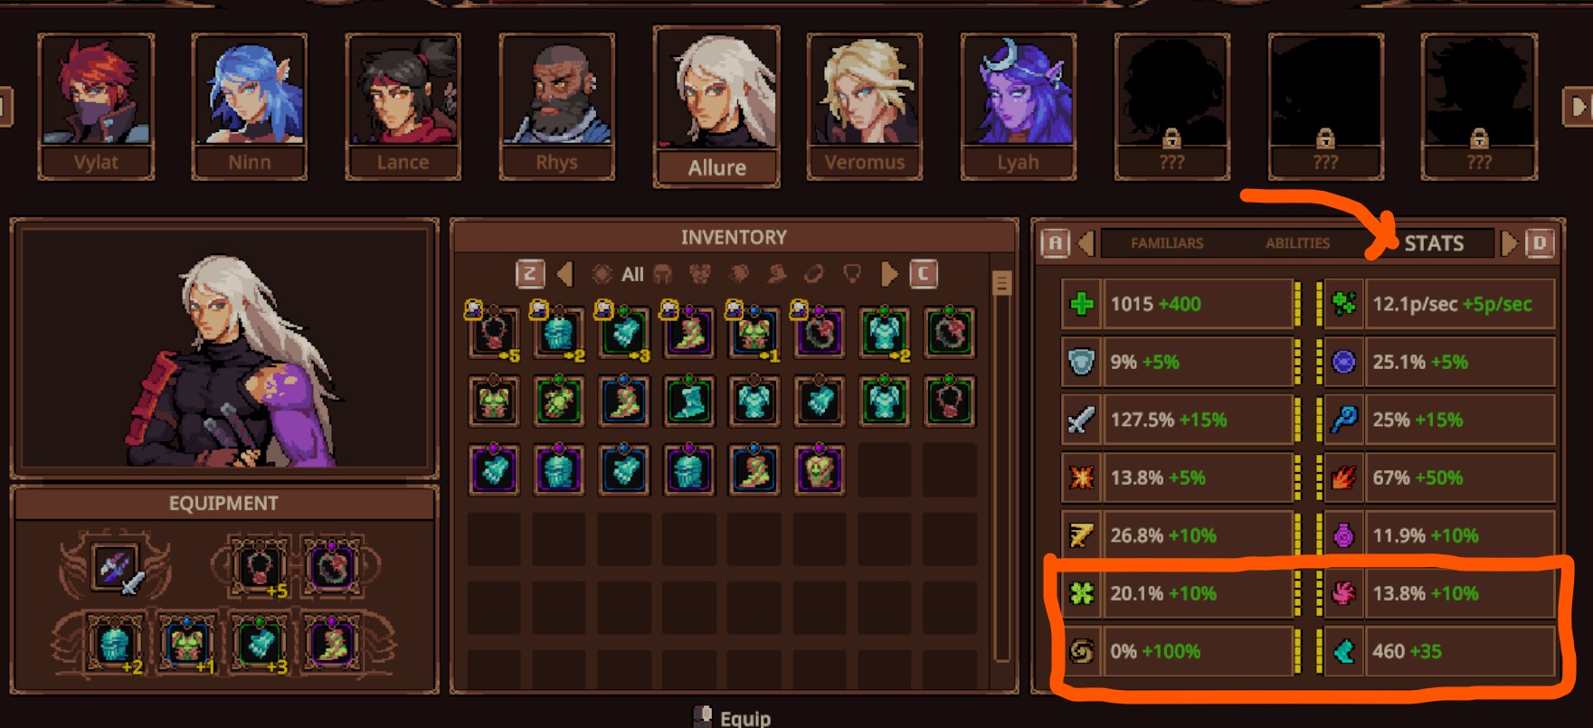Go to next stats panel tab arrow
The height and width of the screenshot is (728, 1593).
coord(1508,243)
